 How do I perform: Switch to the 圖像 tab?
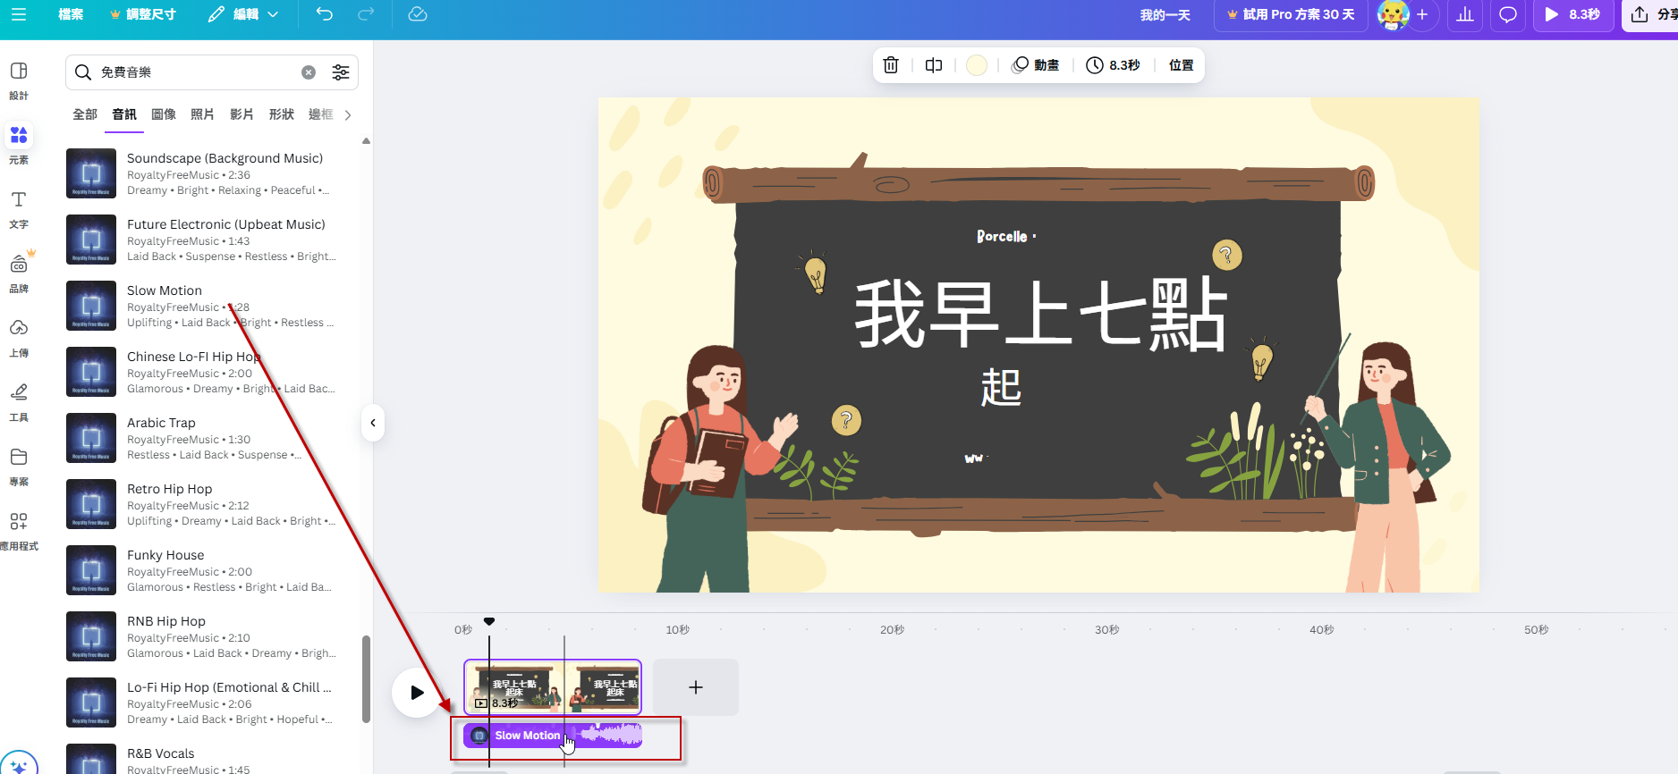point(164,114)
